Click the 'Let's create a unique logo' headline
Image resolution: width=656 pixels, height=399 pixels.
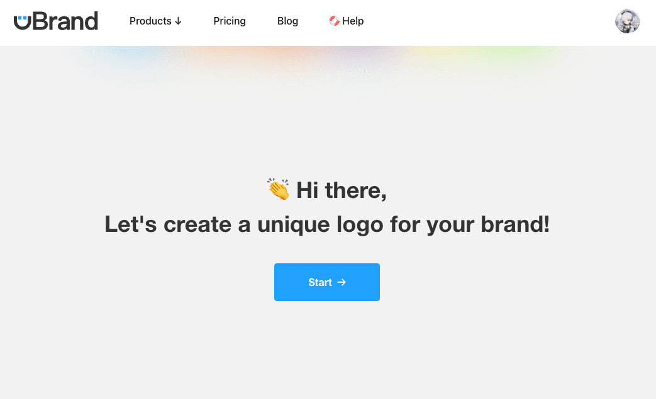[x=327, y=224]
